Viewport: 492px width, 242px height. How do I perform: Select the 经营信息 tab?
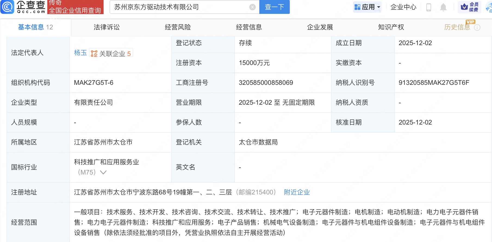249,27
